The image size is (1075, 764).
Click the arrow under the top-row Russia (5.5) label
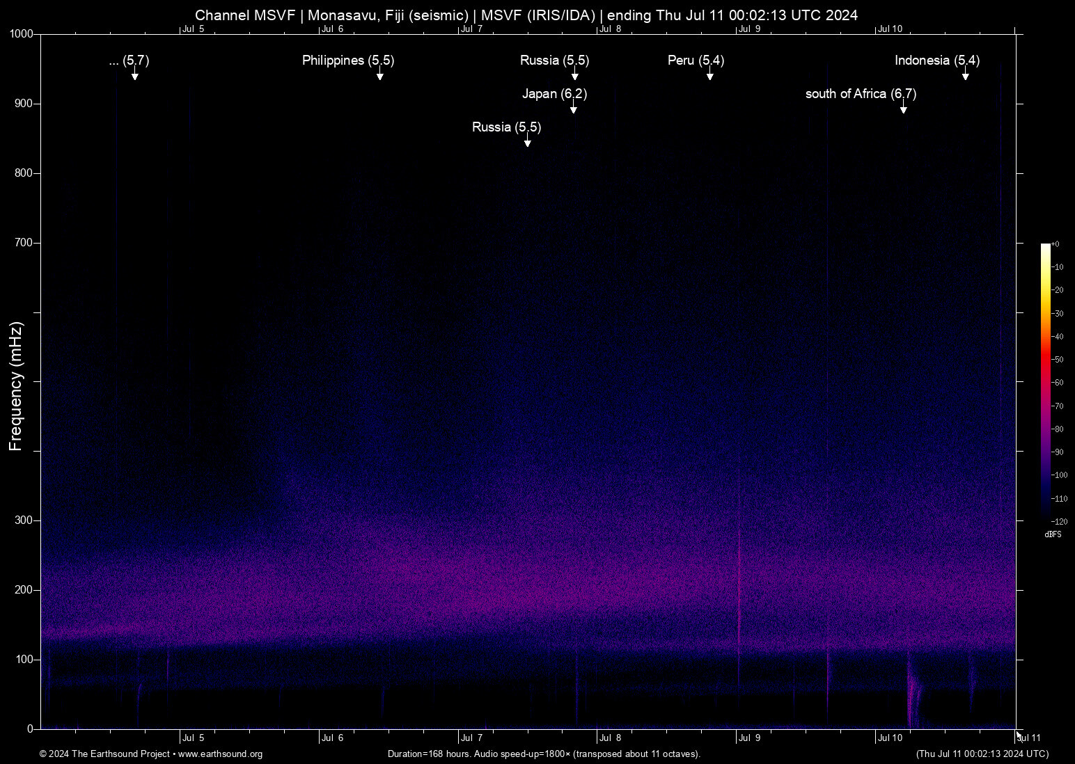pyautogui.click(x=575, y=75)
